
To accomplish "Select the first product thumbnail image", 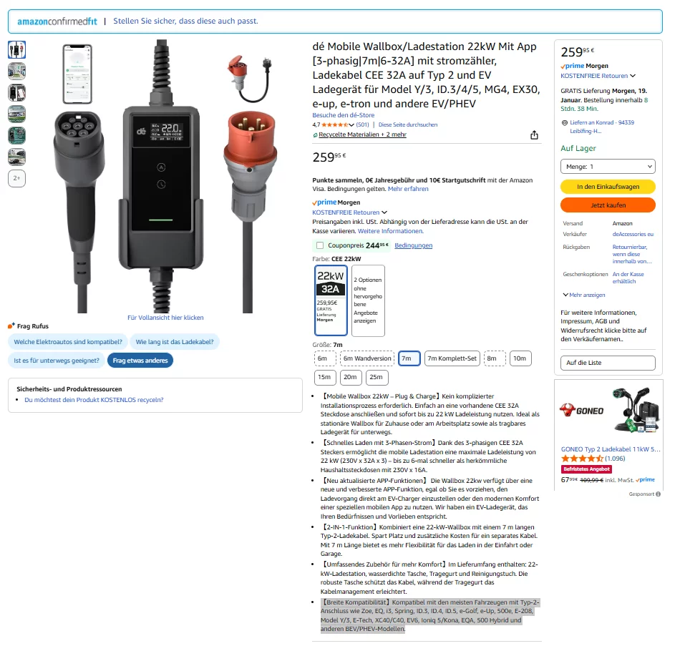I will [x=17, y=49].
